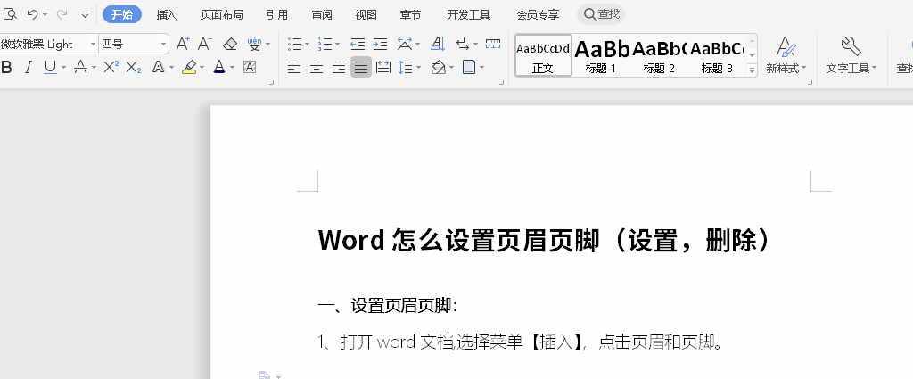Toggle justified alignment button
The height and width of the screenshot is (379, 913).
360,67
